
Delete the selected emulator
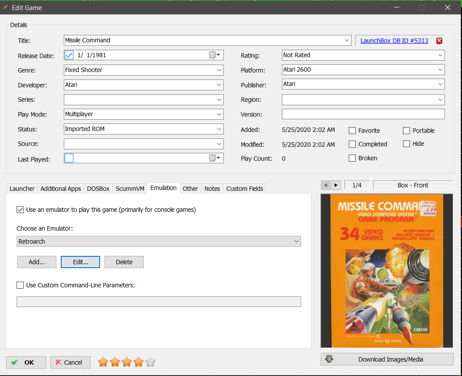point(124,262)
